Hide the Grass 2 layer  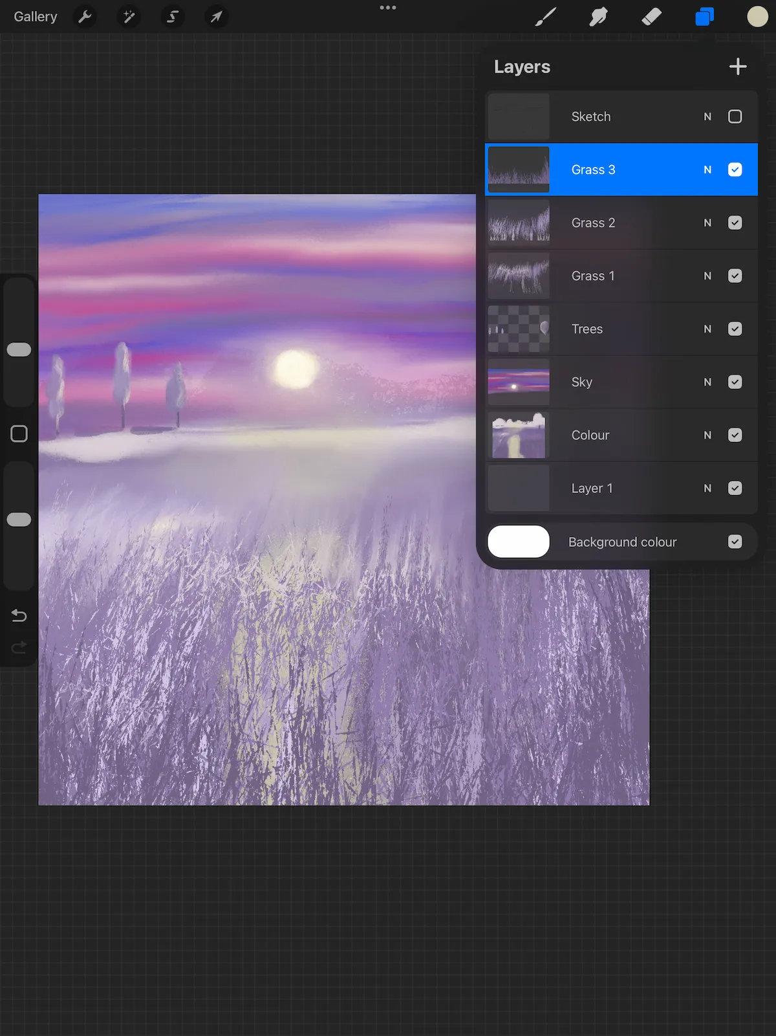(x=735, y=223)
